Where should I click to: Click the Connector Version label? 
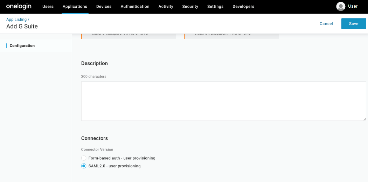pos(97,150)
